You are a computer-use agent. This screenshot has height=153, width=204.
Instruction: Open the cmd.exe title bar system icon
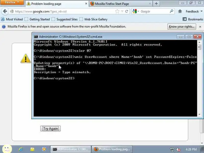point(36,37)
